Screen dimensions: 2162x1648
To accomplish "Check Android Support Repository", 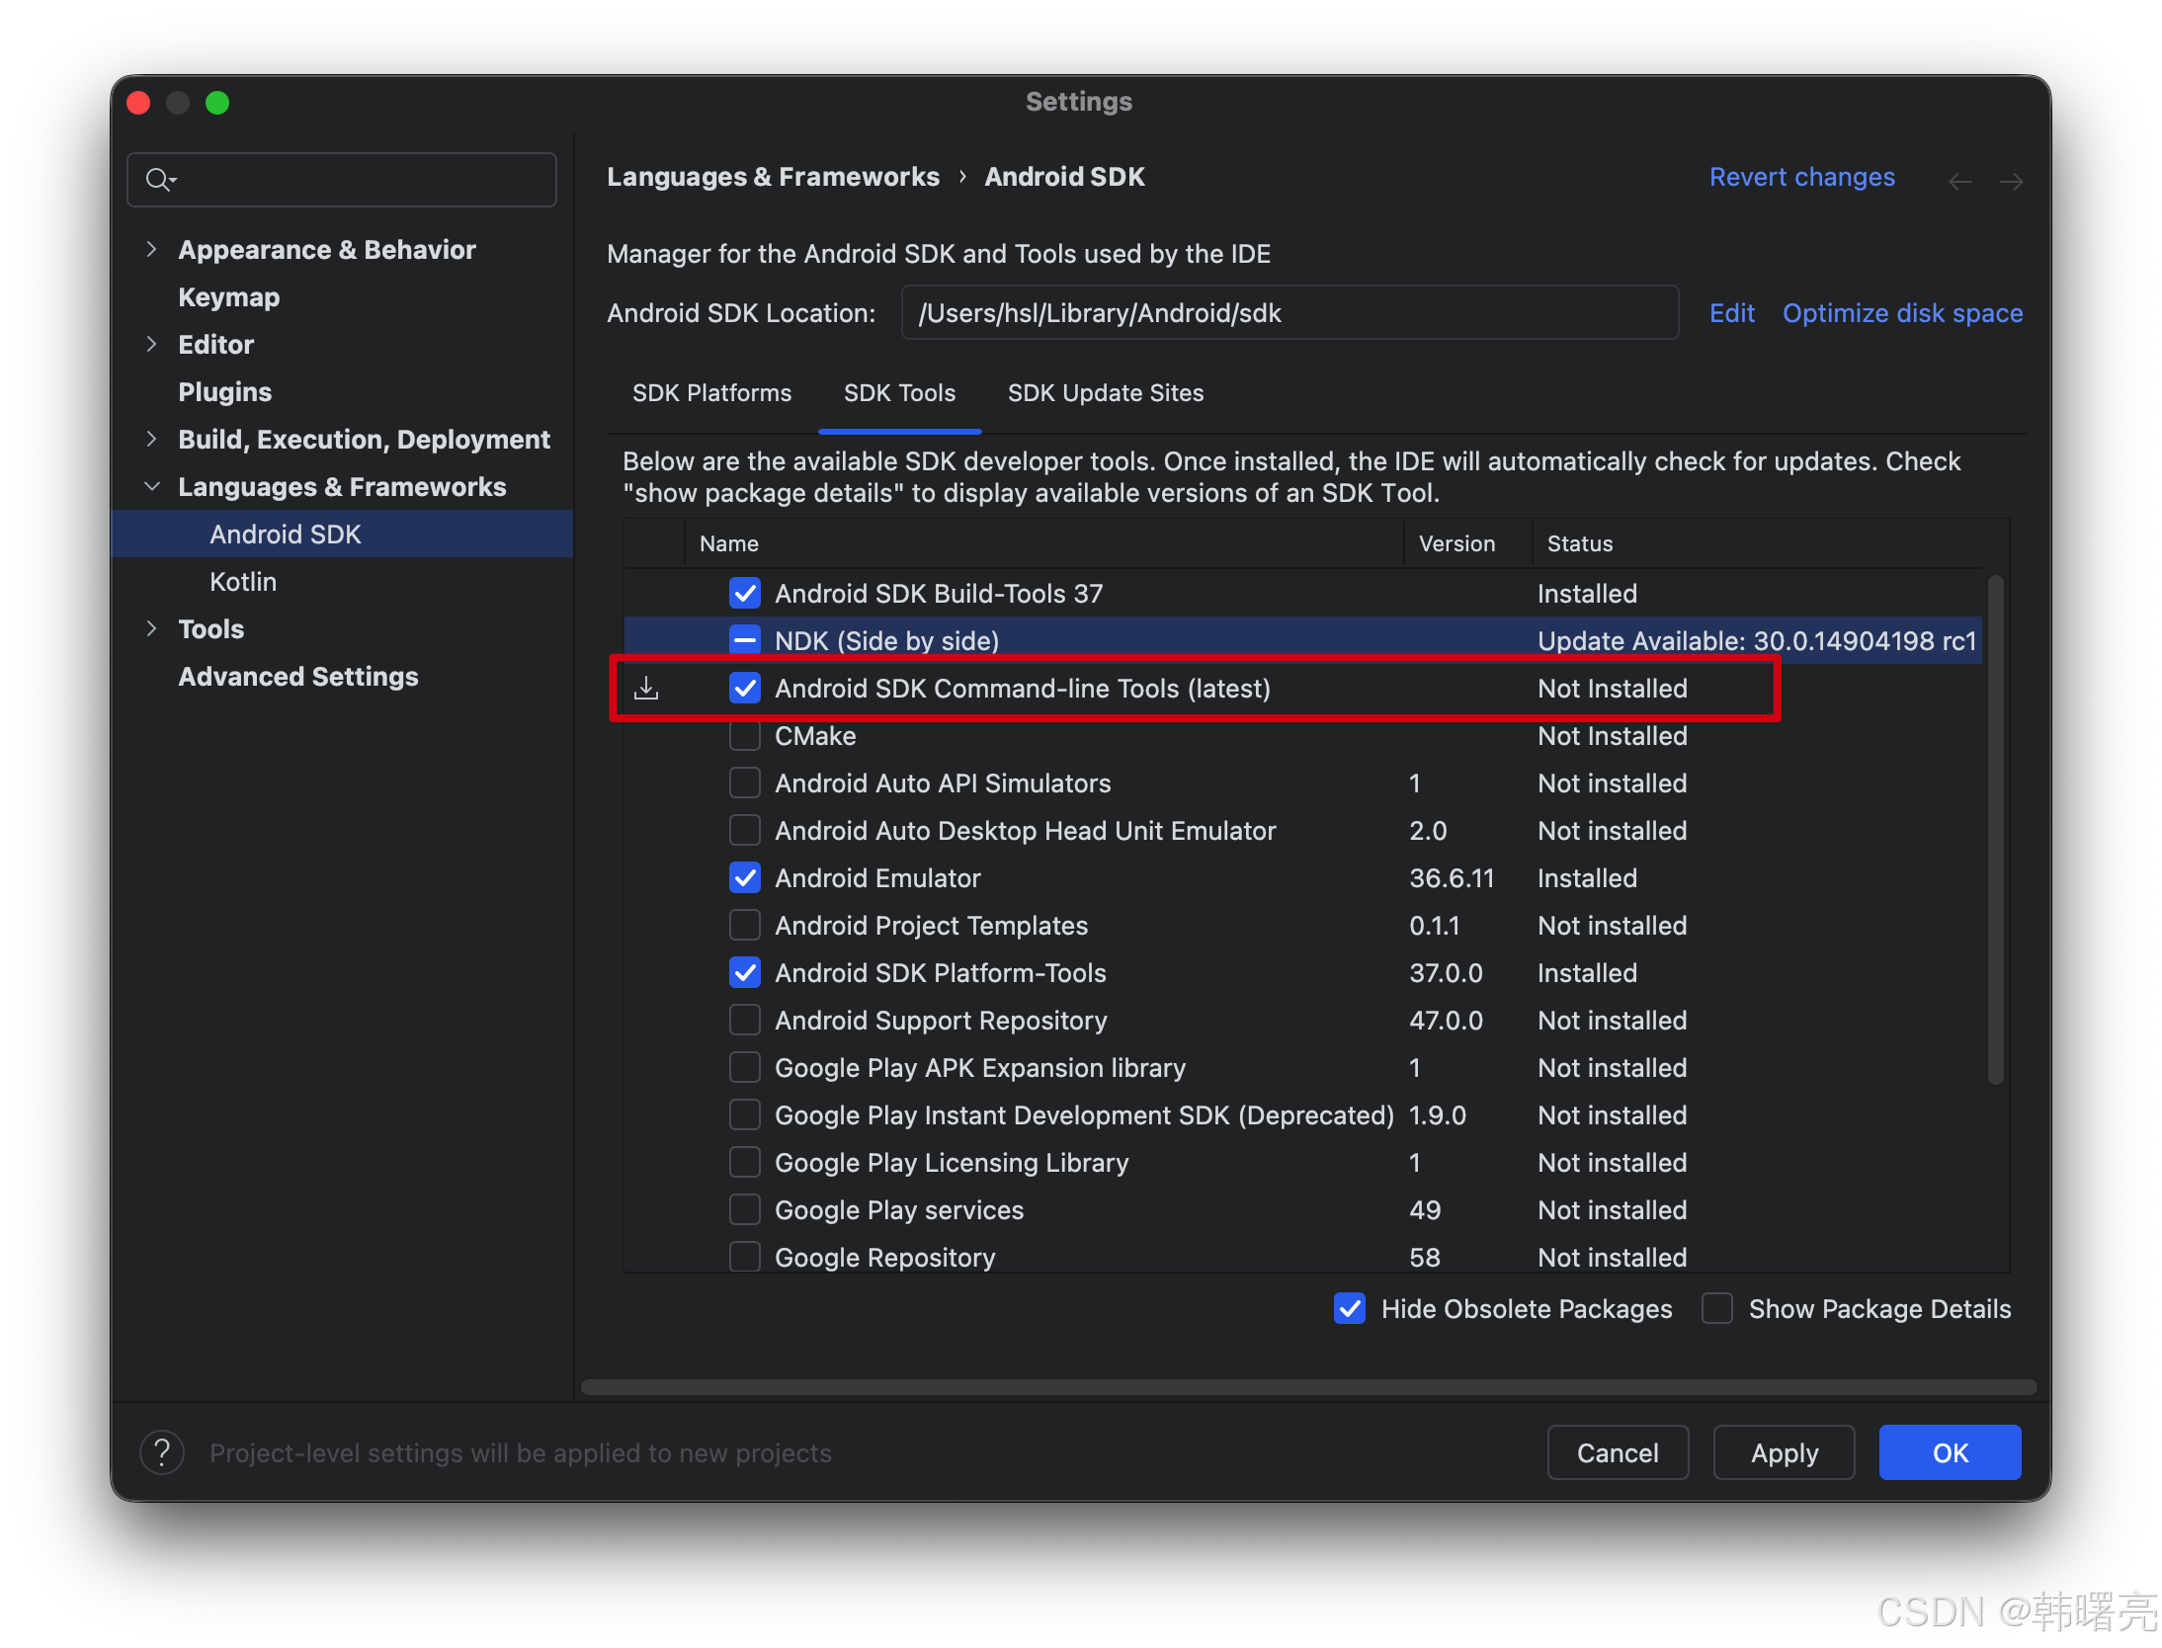I will (745, 1020).
